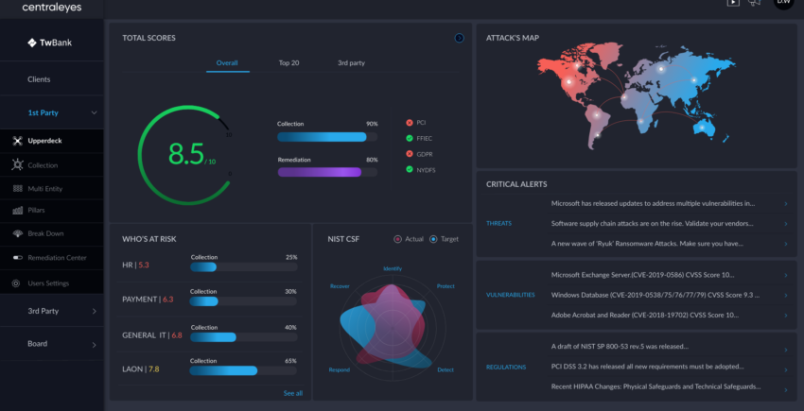Collapse the 1st Party menu
This screenshot has width=804, height=411.
pos(94,112)
